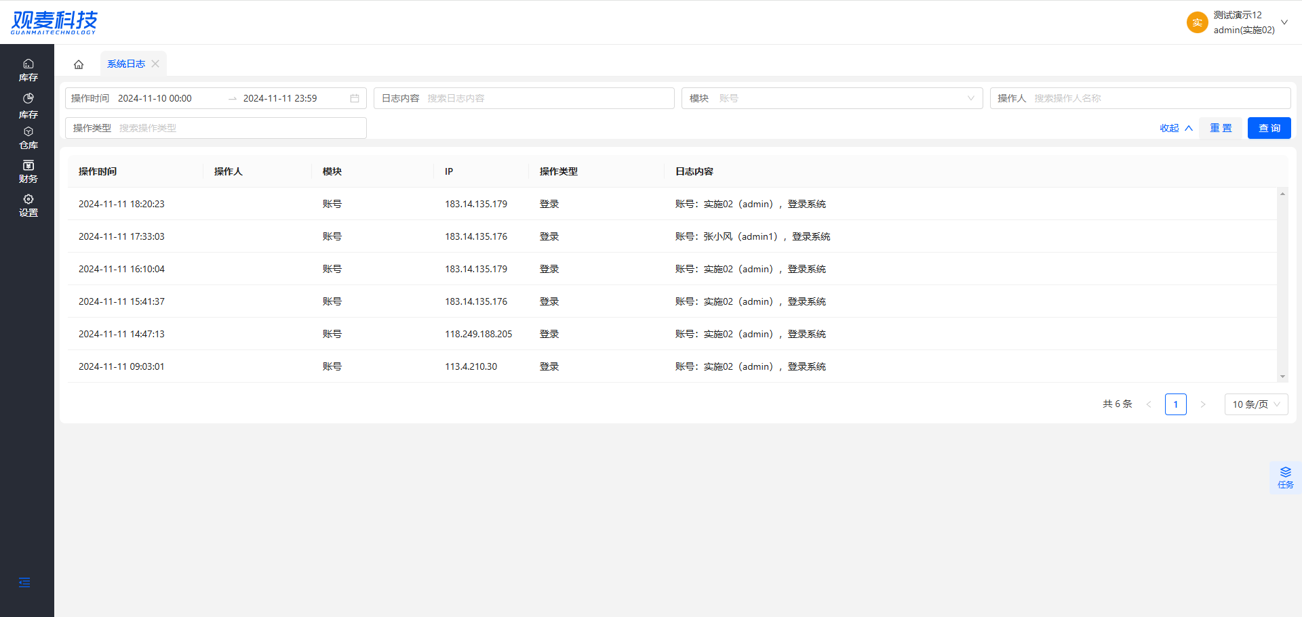Switch to the 系统日志 tab
The image size is (1302, 617).
click(x=126, y=64)
